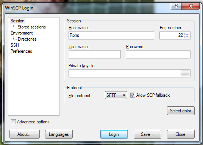Increase port number with up arrow
Image resolution: width=203 pixels, height=145 pixels.
click(187, 34)
